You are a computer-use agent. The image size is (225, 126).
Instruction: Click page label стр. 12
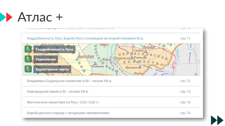[185, 81]
